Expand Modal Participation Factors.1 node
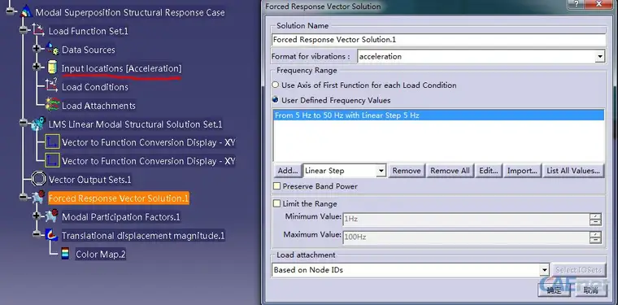The width and height of the screenshot is (618, 305). [x=37, y=216]
